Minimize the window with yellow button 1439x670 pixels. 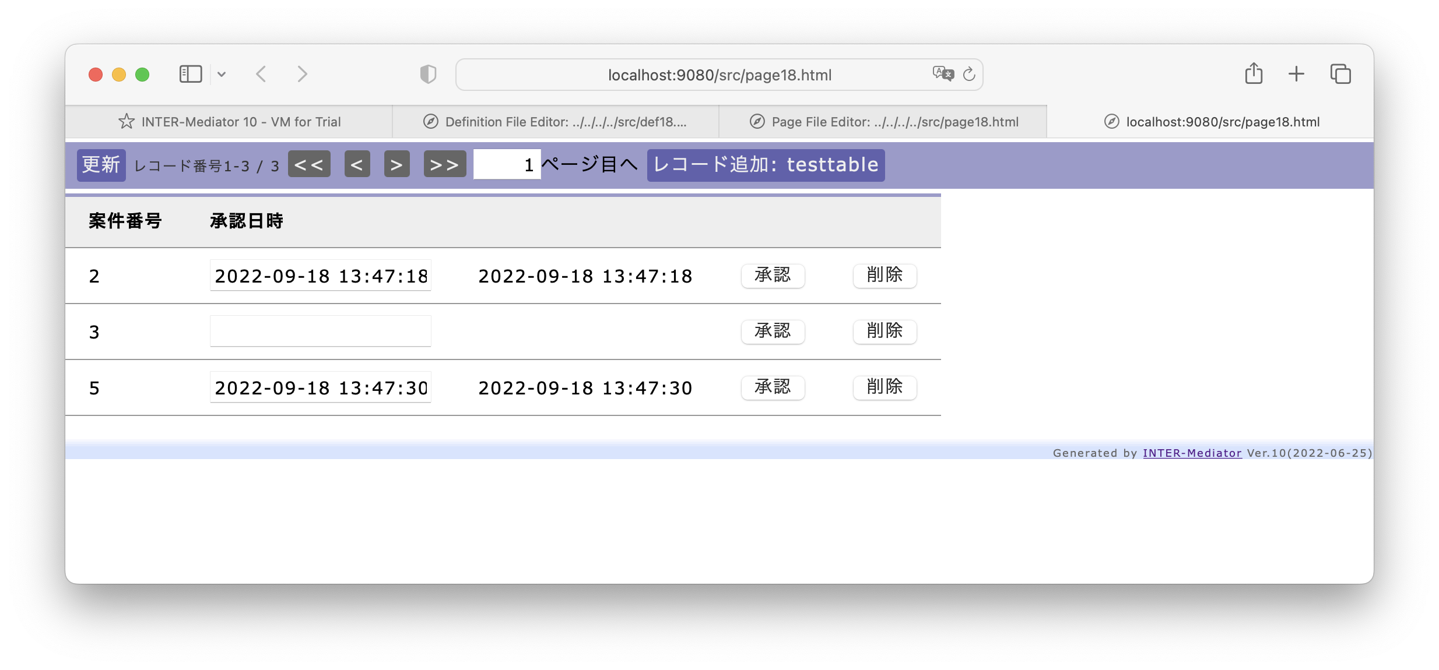[x=119, y=75]
